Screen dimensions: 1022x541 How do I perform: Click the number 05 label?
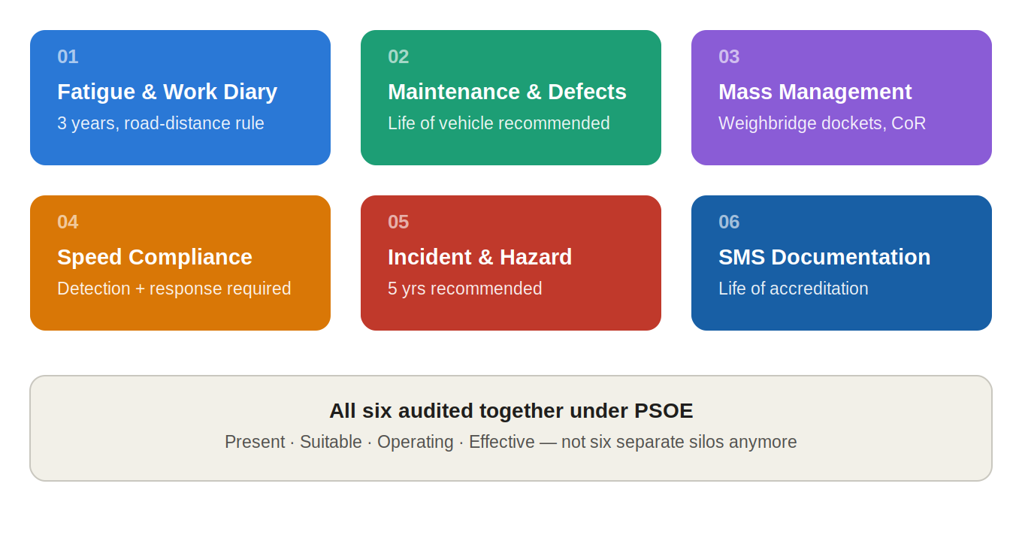tap(398, 222)
